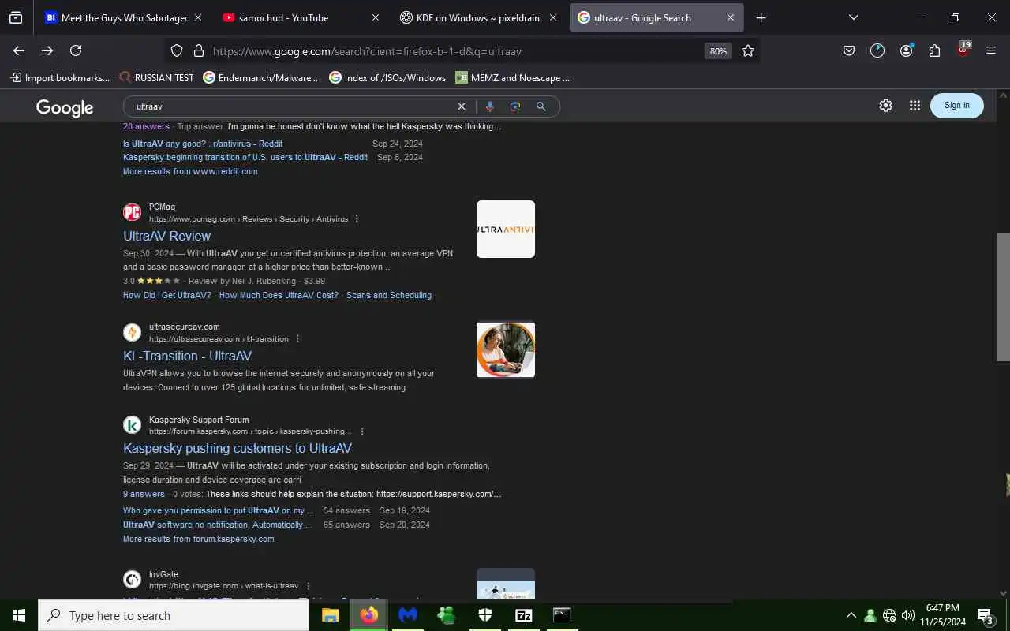
Task: Open Kaspersky pushing customers to UltraAV
Action: click(x=238, y=448)
